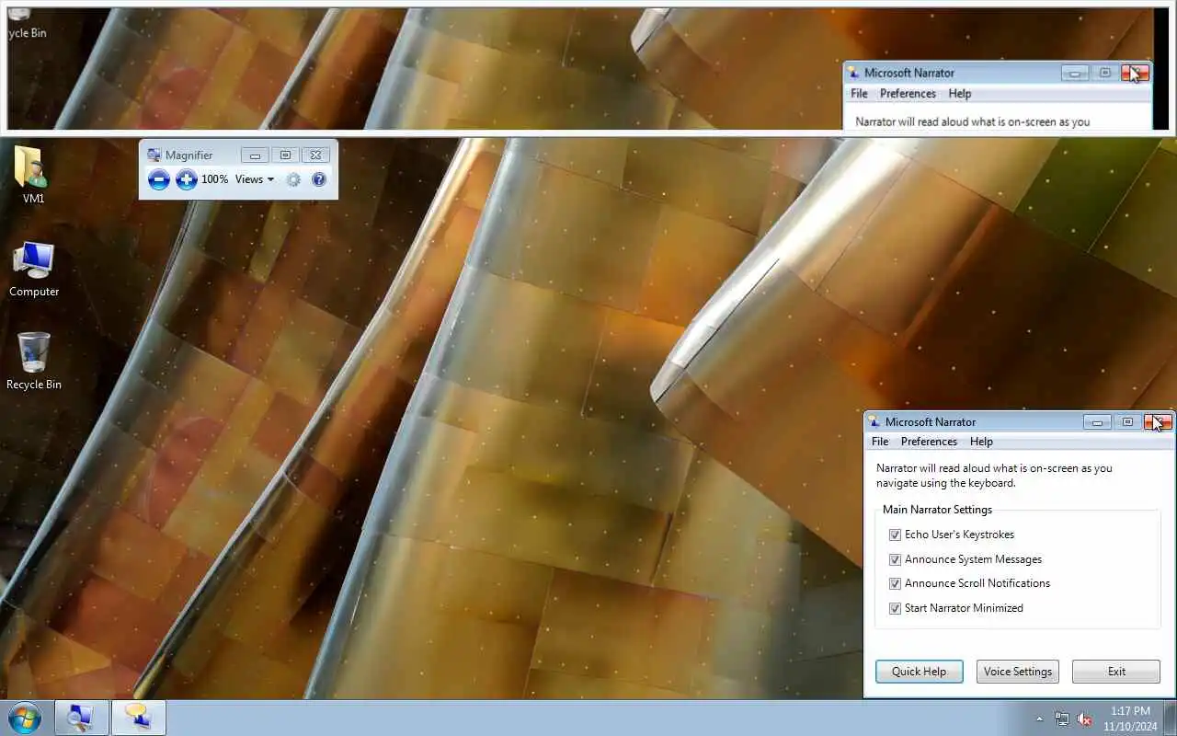Screen dimensions: 1177x736
Task: Select the Computer desktop icon
Action: (34, 270)
